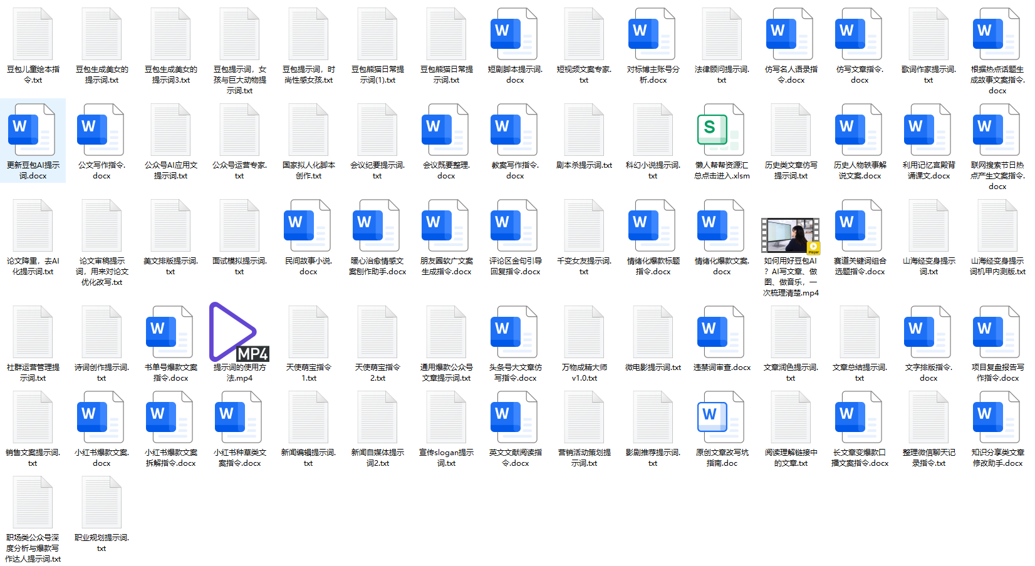Select the 小红书爆款文案.docx file
1035x566 pixels.
click(x=101, y=418)
